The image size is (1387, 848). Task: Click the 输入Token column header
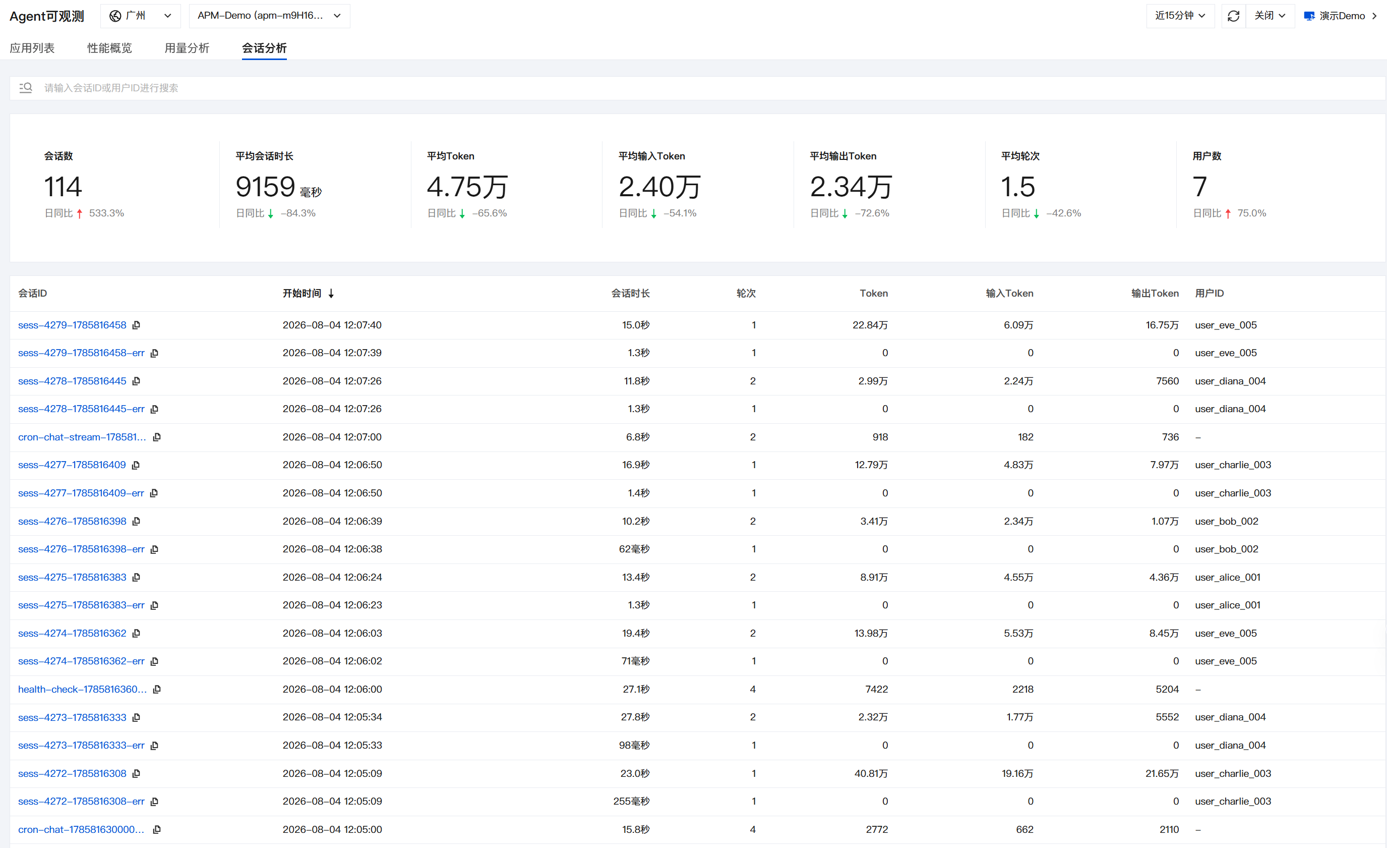point(1009,294)
